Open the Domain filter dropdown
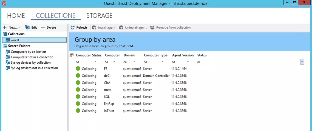The height and width of the screenshot is (131, 312). 135,62
